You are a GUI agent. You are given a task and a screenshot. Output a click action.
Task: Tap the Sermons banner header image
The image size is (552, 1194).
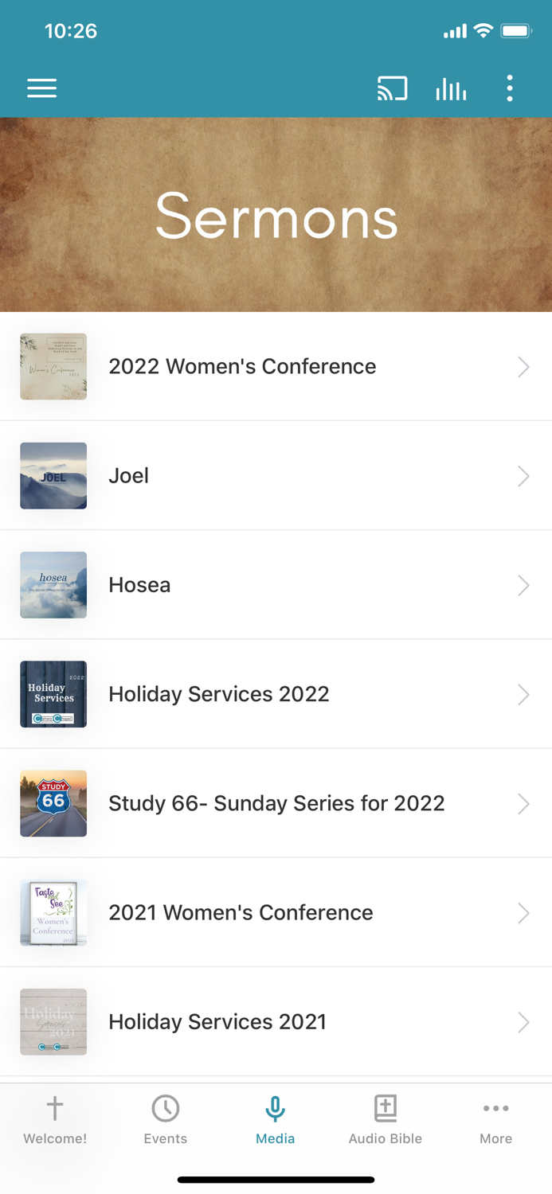[276, 215]
